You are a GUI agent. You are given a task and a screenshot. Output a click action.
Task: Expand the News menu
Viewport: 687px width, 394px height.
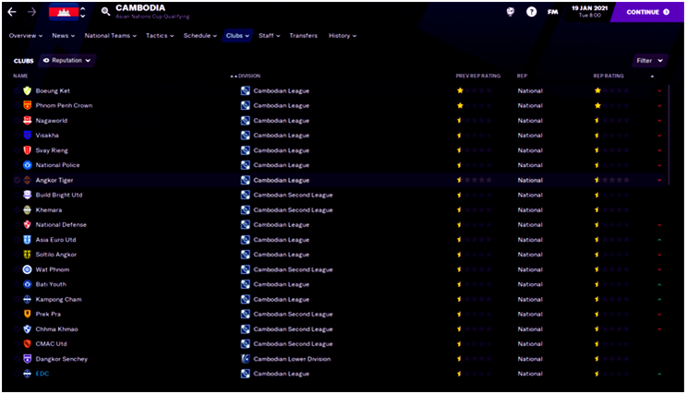(63, 35)
